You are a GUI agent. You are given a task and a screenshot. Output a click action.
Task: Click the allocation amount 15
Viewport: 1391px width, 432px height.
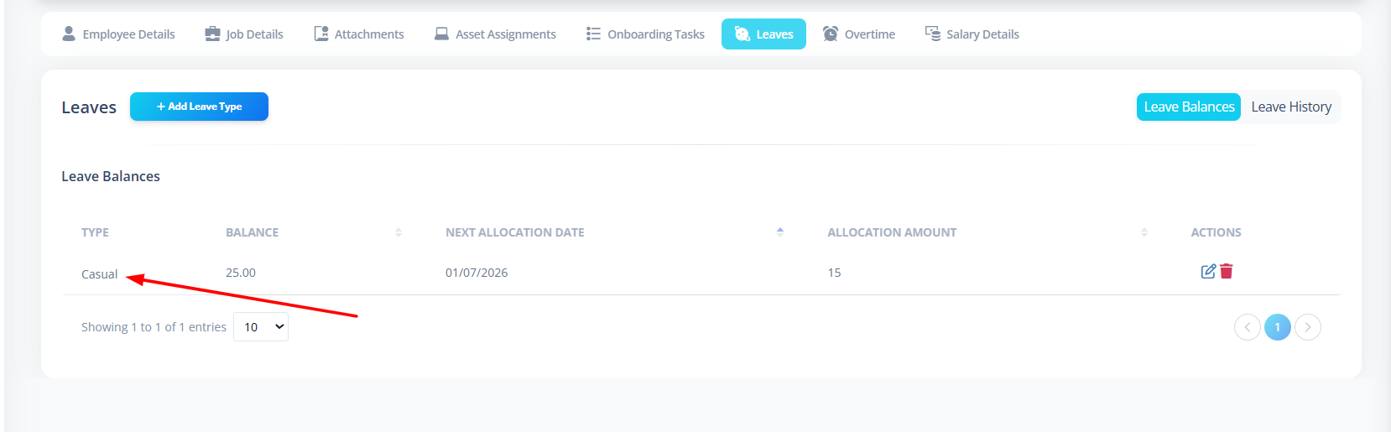834,273
